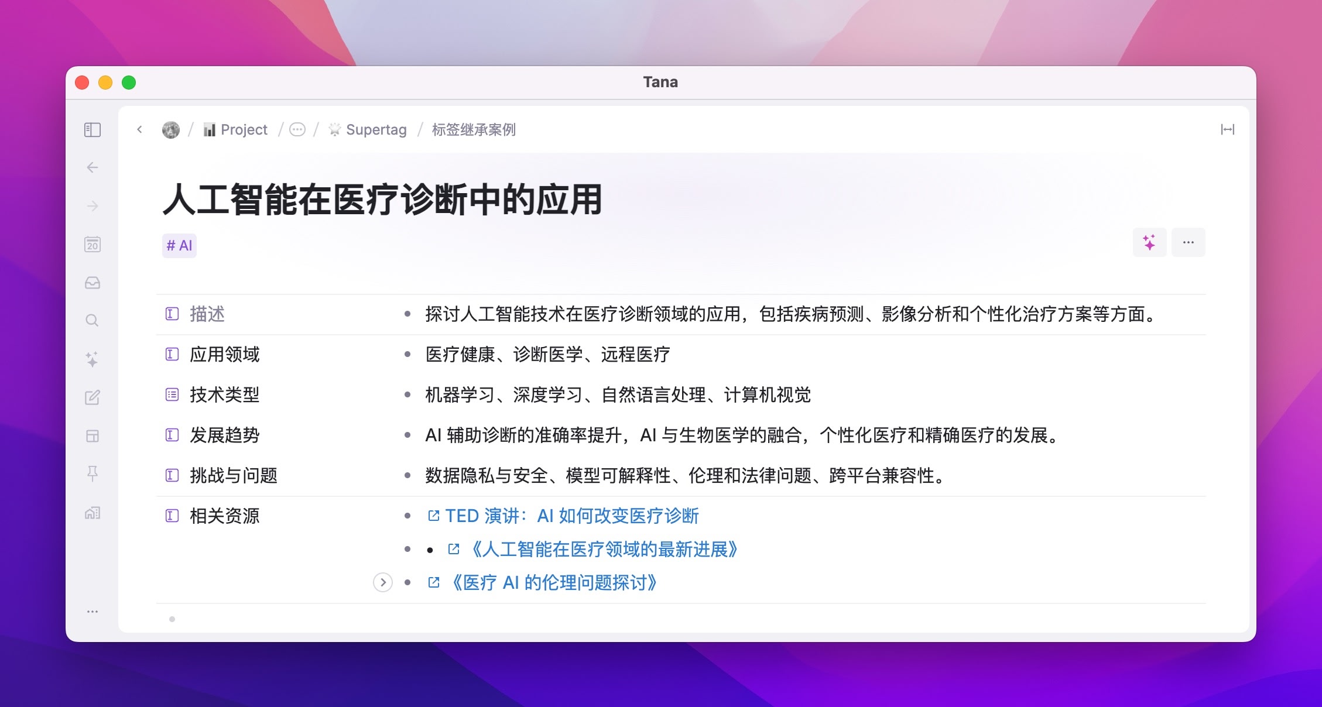The width and height of the screenshot is (1322, 707).
Task: Open workspace home building icon
Action: pyautogui.click(x=93, y=513)
